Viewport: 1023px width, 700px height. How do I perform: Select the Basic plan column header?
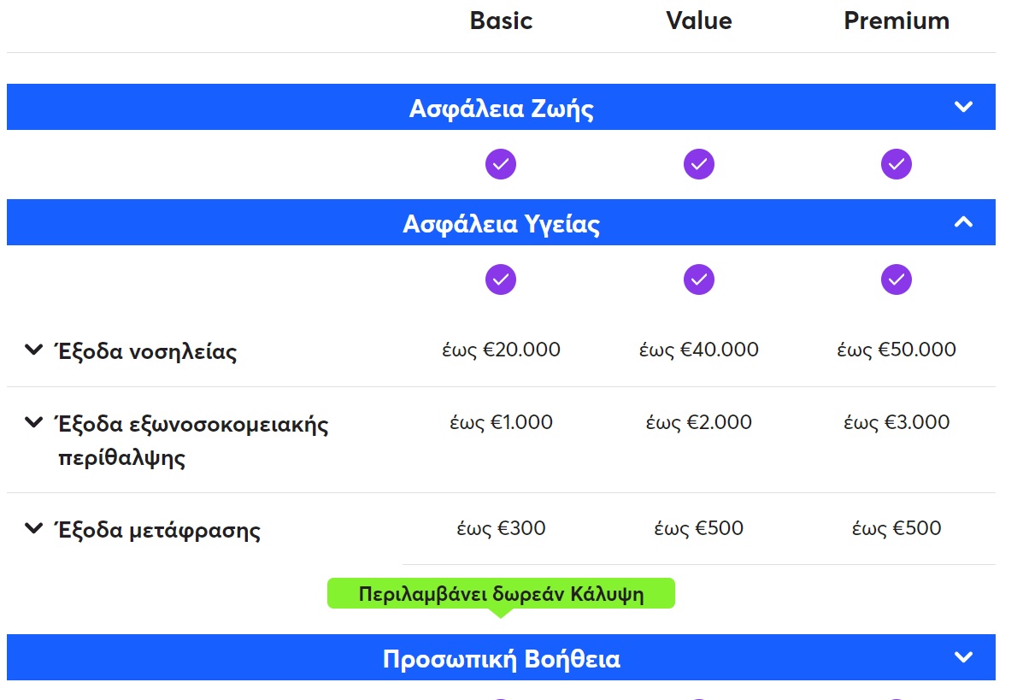pos(501,21)
